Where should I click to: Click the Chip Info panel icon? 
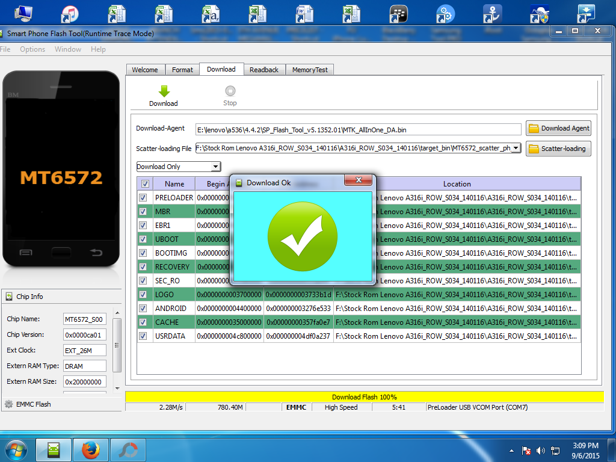(9, 297)
